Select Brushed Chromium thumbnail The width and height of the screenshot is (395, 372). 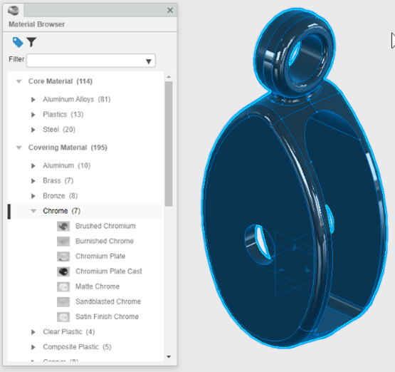pyautogui.click(x=63, y=226)
